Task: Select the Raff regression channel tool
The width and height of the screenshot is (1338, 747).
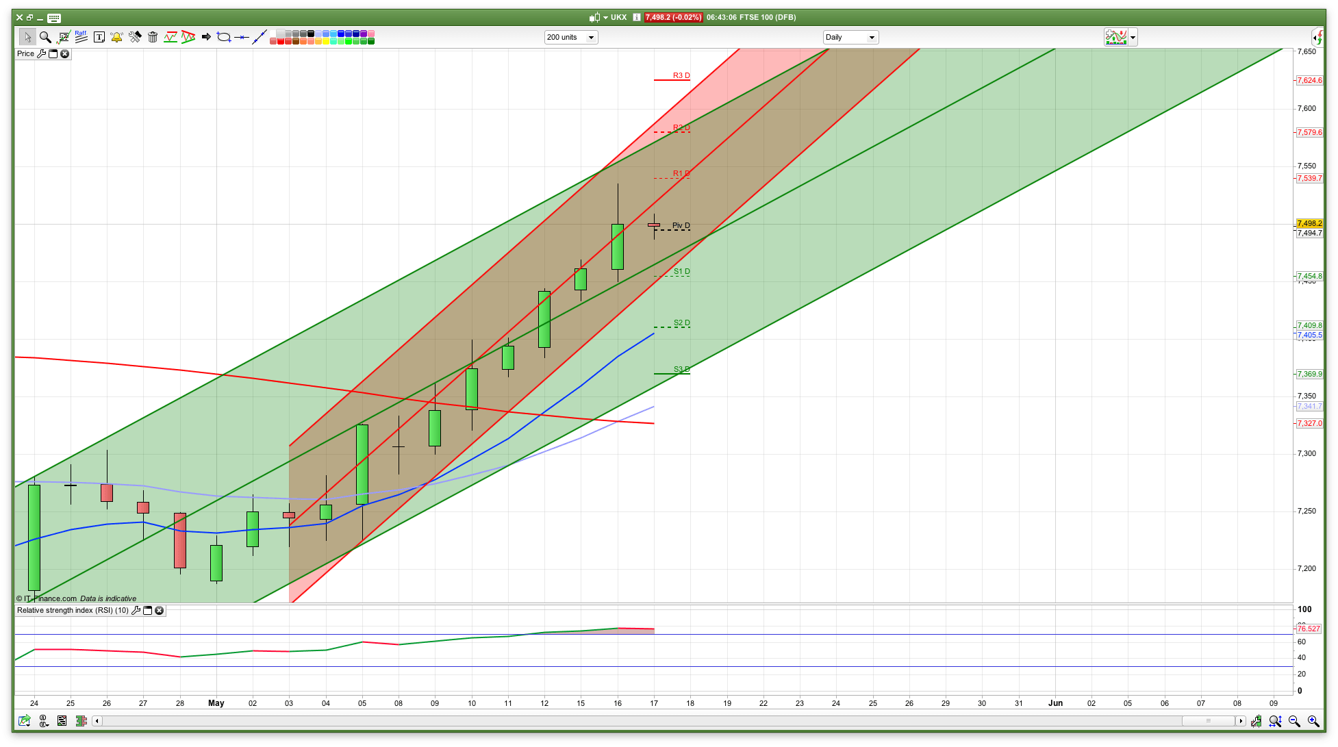Action: tap(81, 37)
